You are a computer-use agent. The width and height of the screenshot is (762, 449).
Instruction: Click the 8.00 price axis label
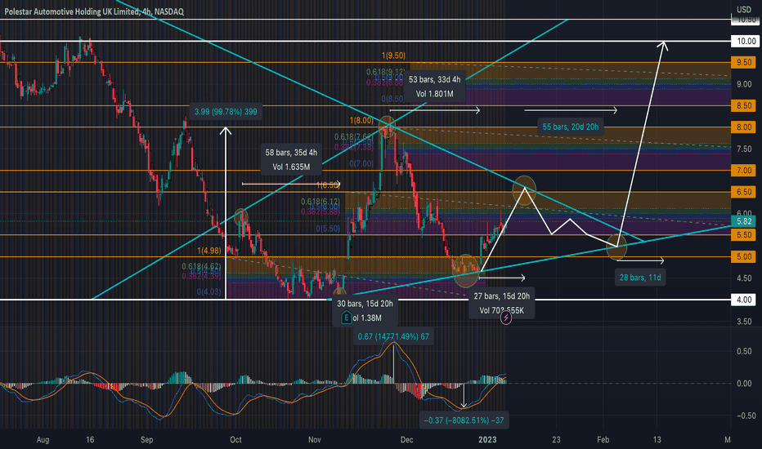(744, 127)
